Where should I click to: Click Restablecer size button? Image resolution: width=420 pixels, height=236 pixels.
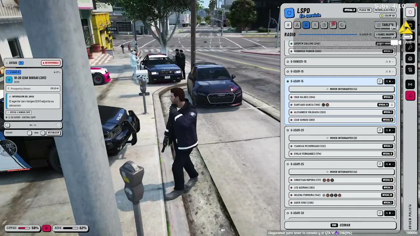pos(53,133)
